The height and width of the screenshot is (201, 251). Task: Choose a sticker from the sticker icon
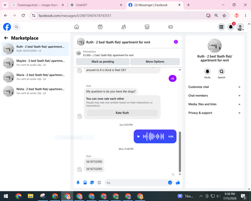[92, 182]
